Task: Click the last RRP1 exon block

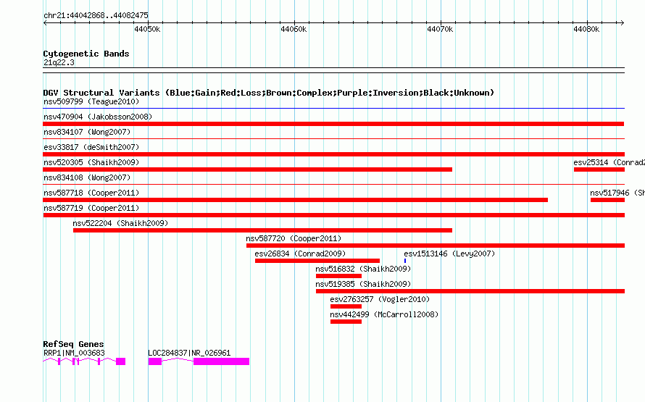Action: coord(120,361)
